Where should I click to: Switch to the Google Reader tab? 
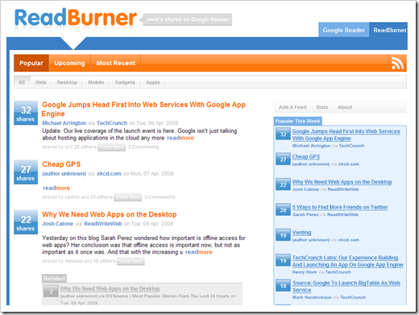tap(344, 30)
